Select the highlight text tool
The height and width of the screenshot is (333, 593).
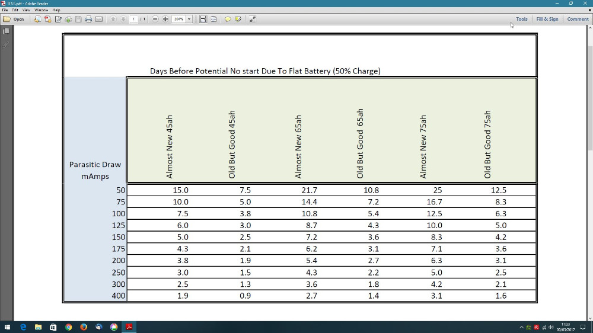coord(238,19)
